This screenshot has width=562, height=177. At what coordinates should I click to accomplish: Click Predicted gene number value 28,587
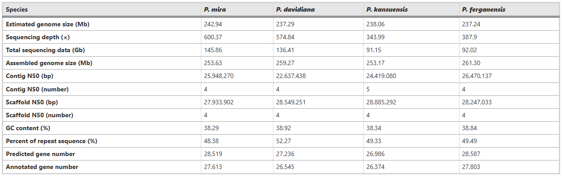tap(471, 154)
